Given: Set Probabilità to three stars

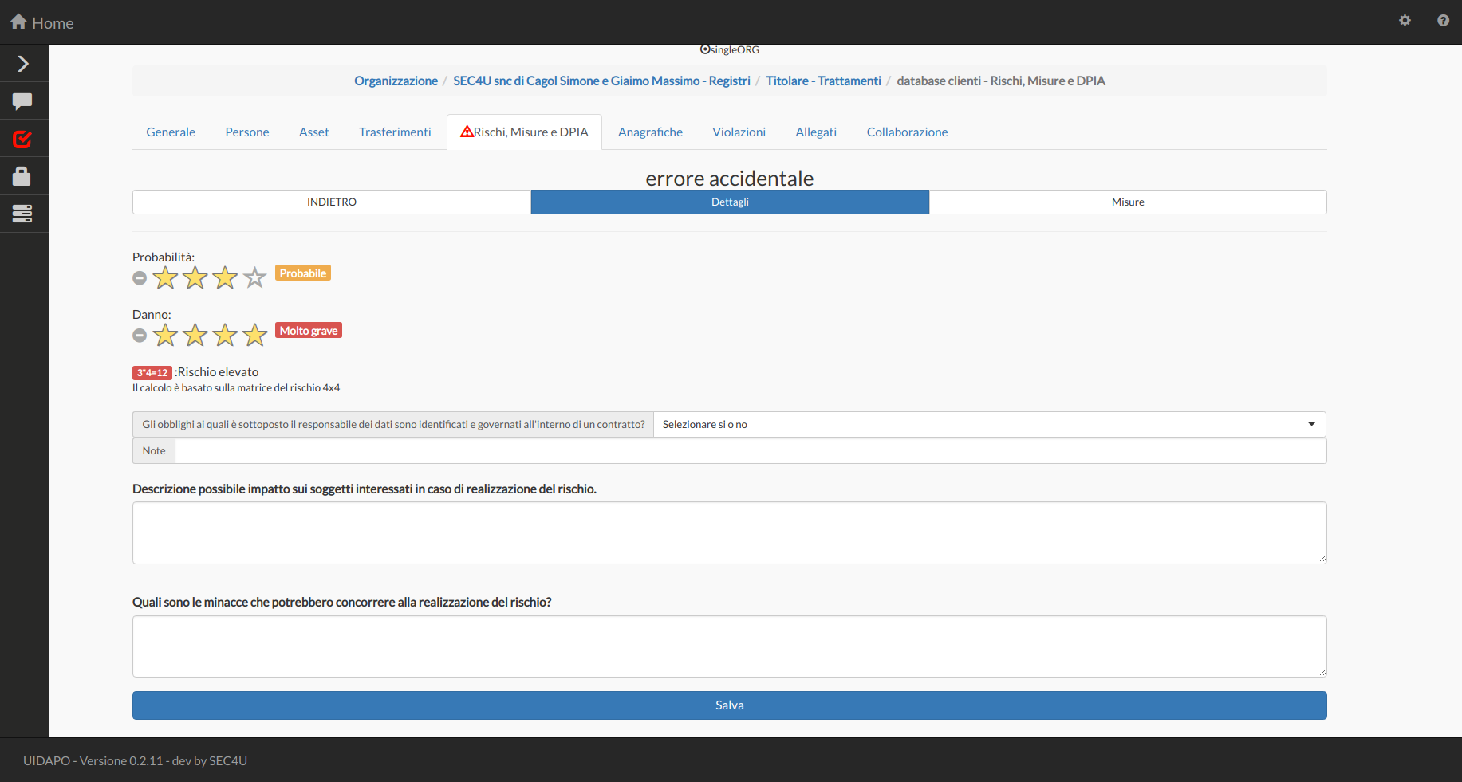Looking at the screenshot, I should (225, 277).
